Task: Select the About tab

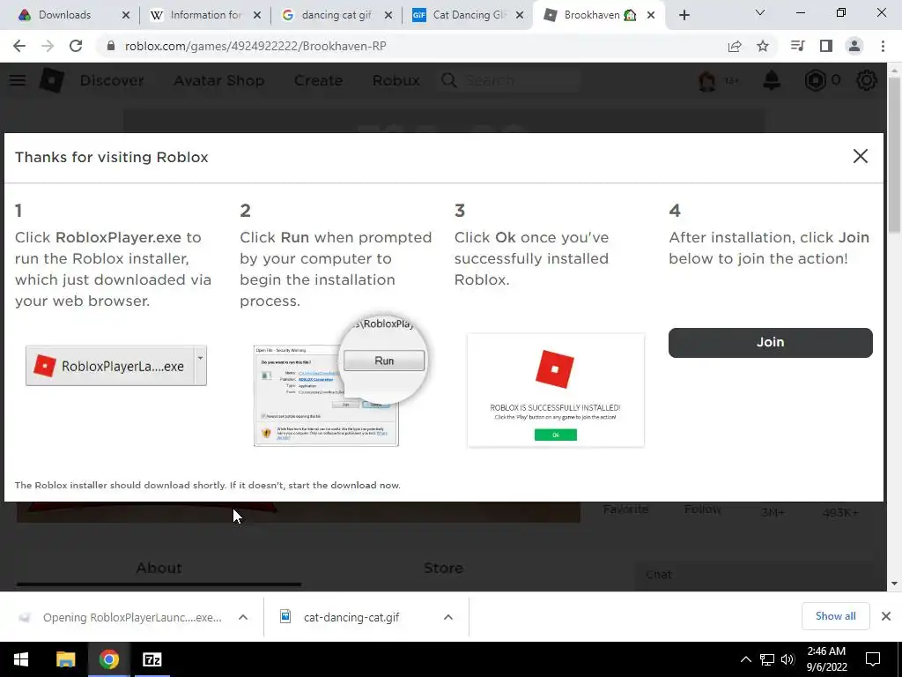Action: pos(159,569)
